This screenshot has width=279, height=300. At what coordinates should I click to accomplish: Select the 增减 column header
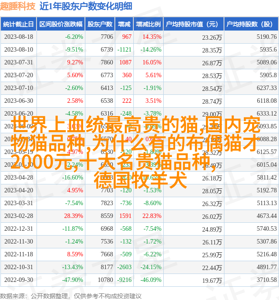(x=124, y=24)
